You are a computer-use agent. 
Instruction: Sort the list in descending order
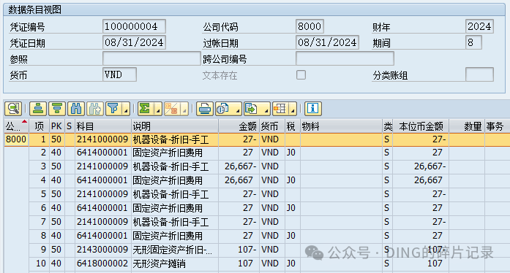click(57, 109)
